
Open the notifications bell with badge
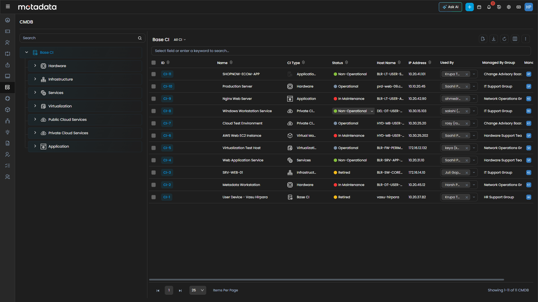pyautogui.click(x=489, y=7)
